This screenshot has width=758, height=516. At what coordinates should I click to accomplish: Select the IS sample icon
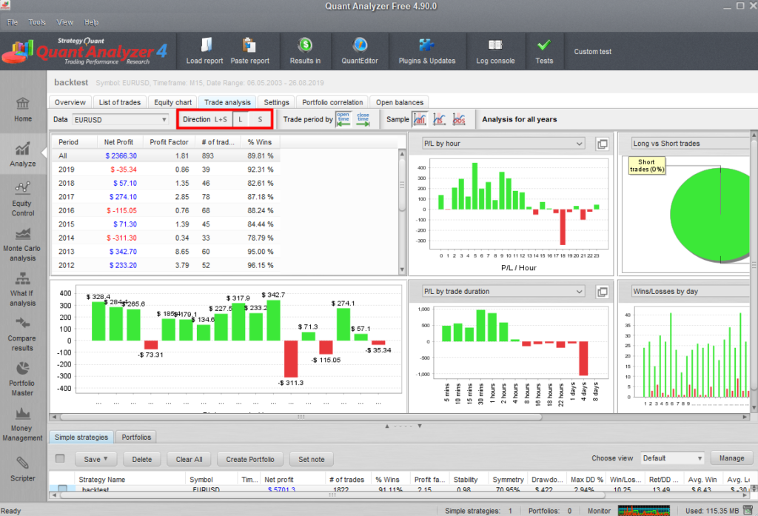pos(439,119)
